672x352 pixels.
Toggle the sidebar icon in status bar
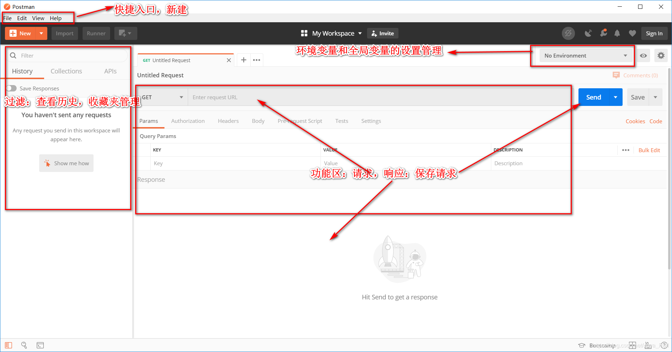tap(8, 345)
